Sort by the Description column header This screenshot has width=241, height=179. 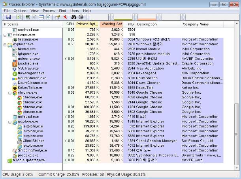pos(158,24)
